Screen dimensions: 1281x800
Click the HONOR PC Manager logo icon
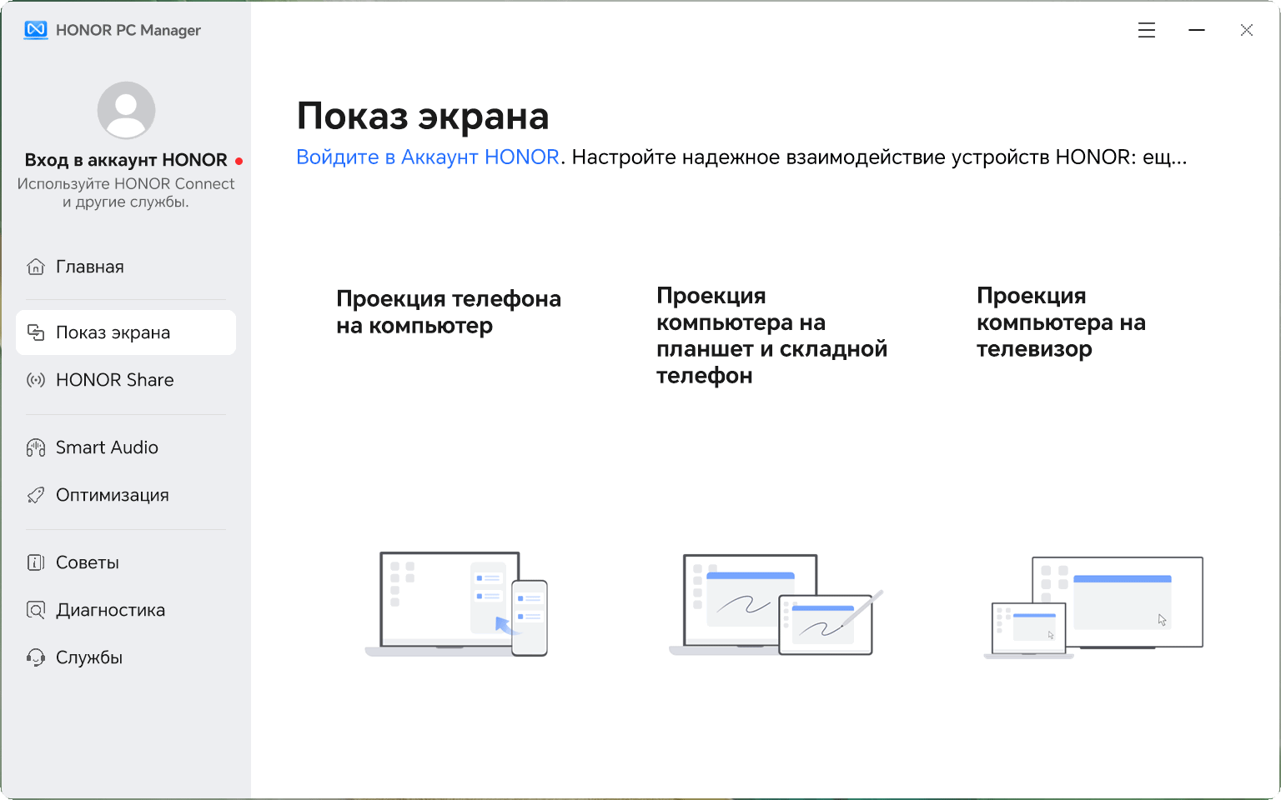36,30
